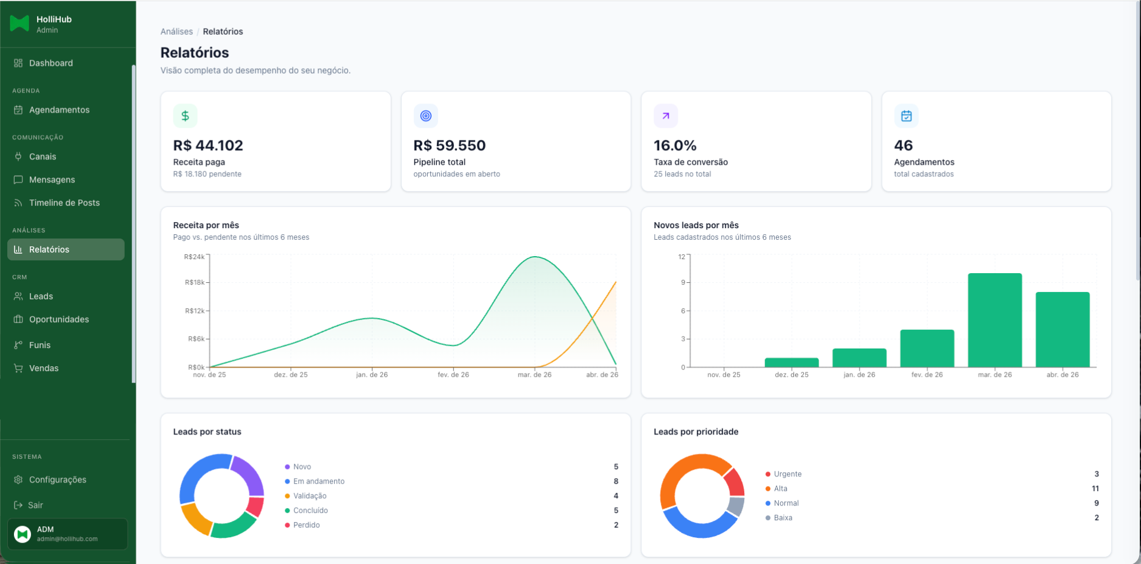Select the Dashboard icon in sidebar

pos(18,63)
